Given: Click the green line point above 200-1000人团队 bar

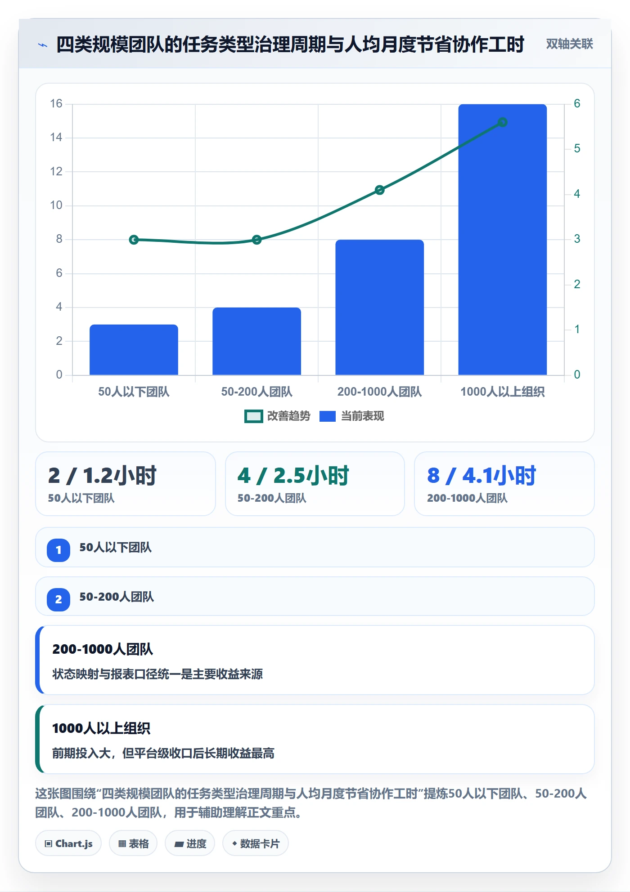Looking at the screenshot, I should click(380, 190).
